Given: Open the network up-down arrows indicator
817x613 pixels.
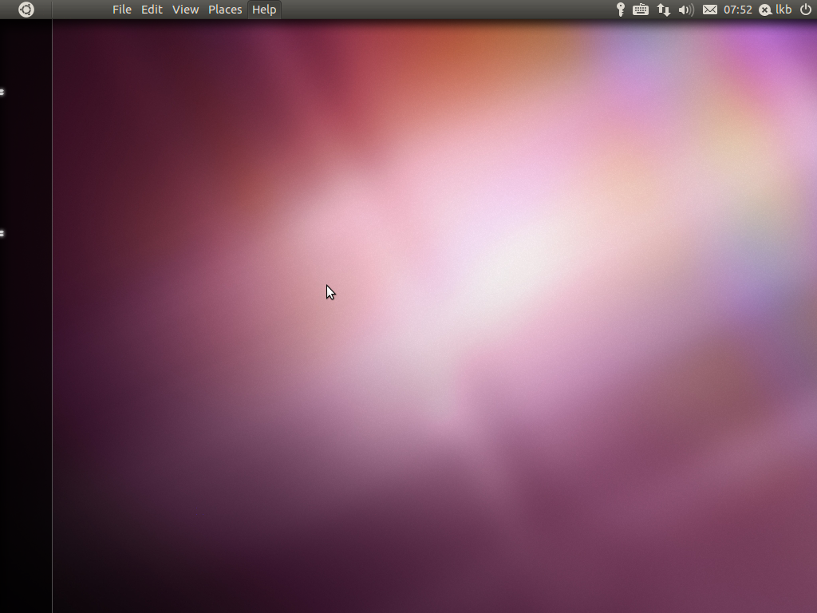Looking at the screenshot, I should tap(663, 10).
